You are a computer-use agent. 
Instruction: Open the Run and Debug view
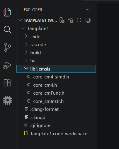[x=7, y=66]
